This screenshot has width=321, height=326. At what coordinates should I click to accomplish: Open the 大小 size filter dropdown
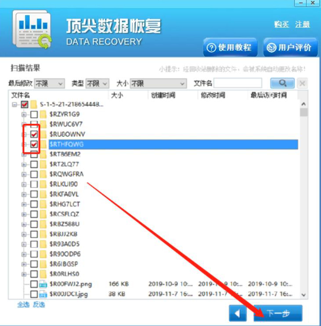coord(159,83)
